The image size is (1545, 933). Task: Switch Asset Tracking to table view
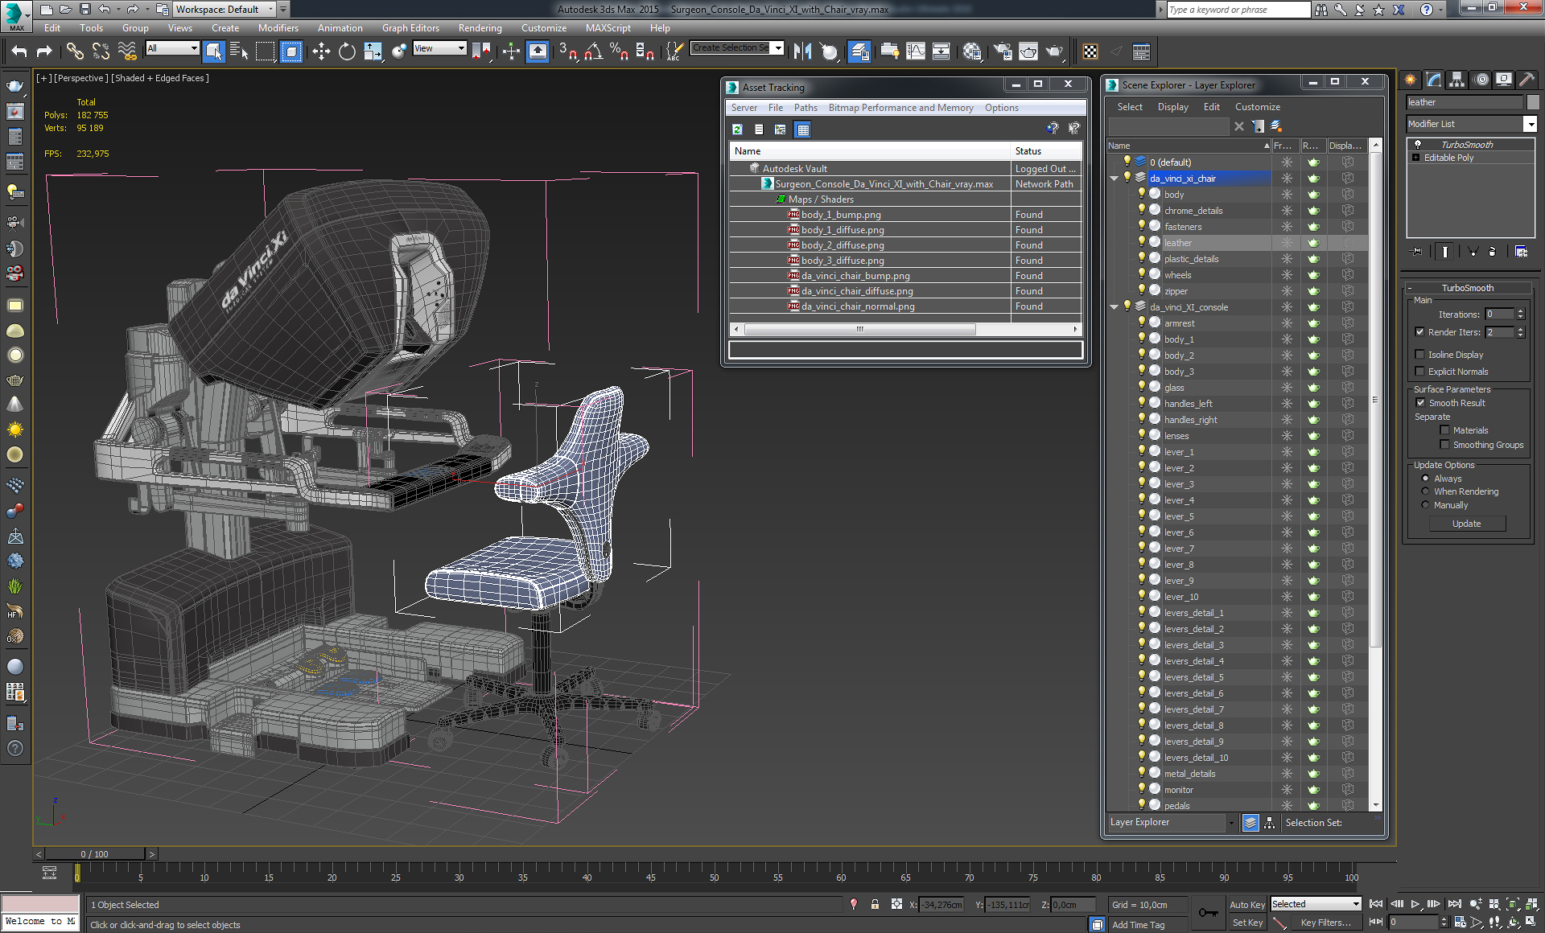tap(802, 129)
